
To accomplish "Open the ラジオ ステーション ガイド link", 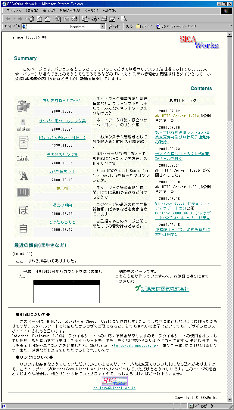I will pos(176,26).
